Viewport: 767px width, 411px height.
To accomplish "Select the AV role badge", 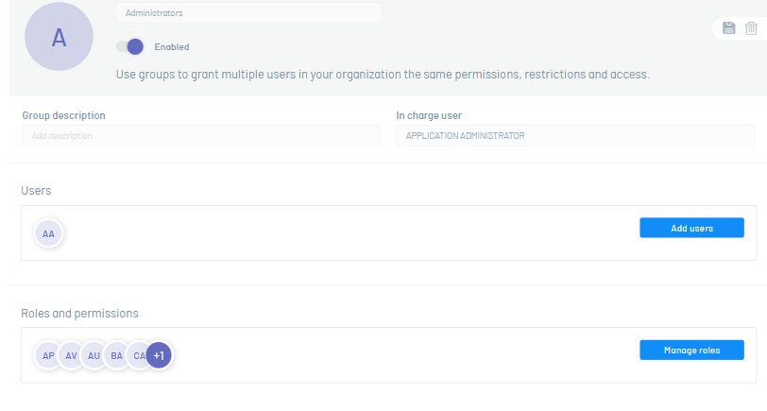I will coord(71,355).
